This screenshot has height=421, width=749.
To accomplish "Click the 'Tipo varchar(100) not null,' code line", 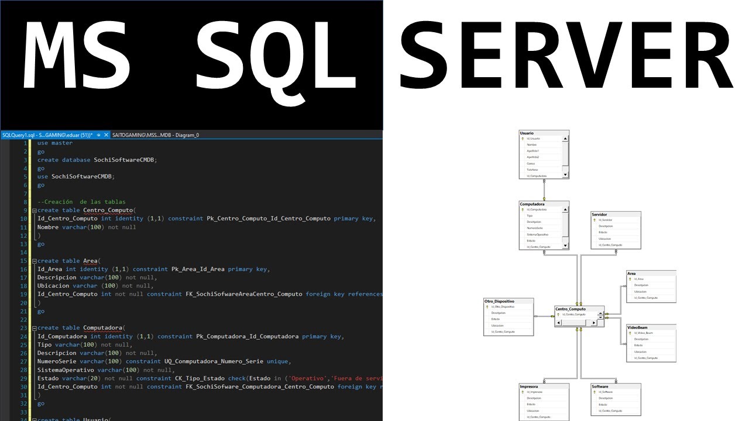I will coord(85,345).
